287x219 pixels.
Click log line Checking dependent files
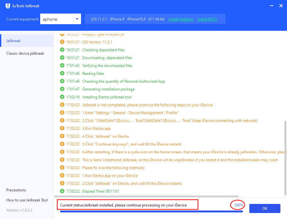(103, 50)
